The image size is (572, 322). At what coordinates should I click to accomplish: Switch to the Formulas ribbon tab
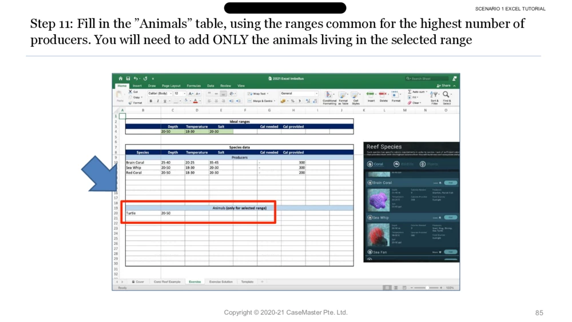[x=194, y=86]
